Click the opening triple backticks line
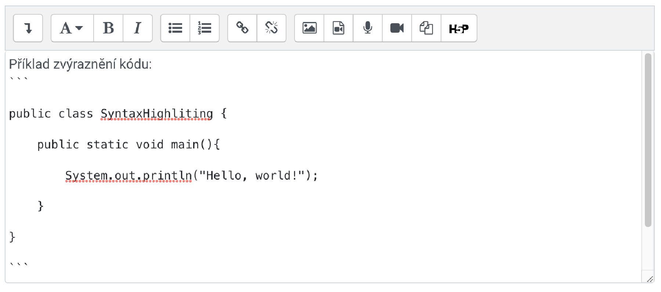 [19, 79]
